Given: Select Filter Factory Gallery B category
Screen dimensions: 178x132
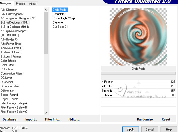Looking at the screenshot, I should (x=14, y=107).
